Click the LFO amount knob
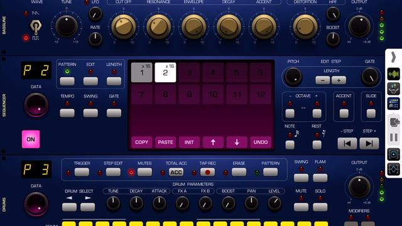Image resolution: width=402 pixels, height=226 pixels. (x=95, y=14)
